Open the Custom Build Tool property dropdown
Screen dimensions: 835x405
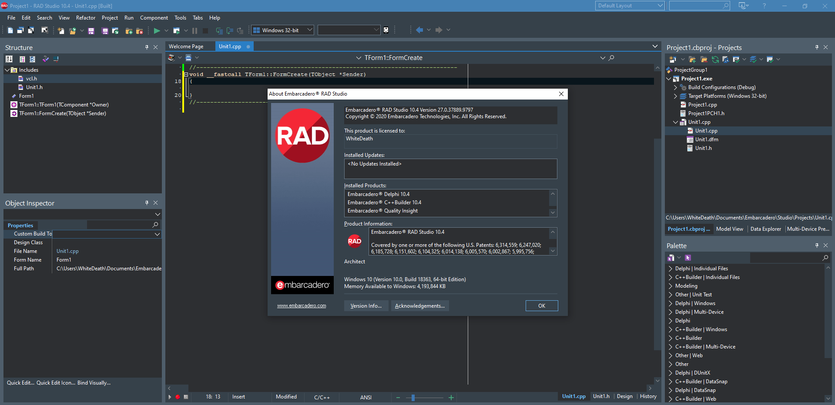[157, 234]
